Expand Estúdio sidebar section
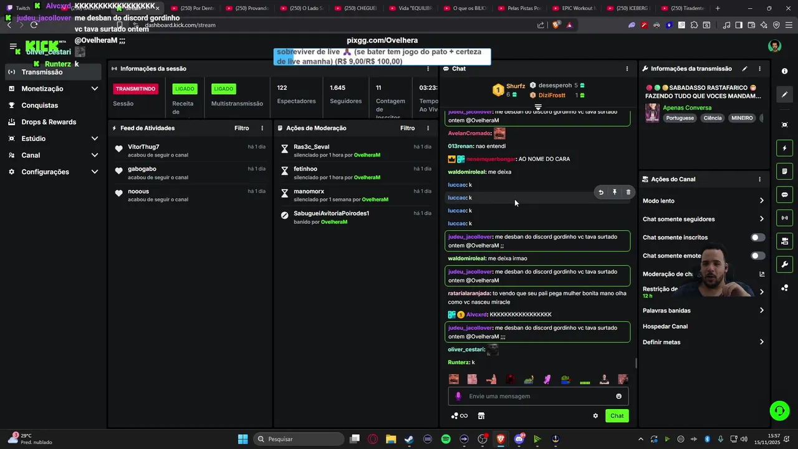Screen dimensions: 798x449 pyautogui.click(x=95, y=138)
